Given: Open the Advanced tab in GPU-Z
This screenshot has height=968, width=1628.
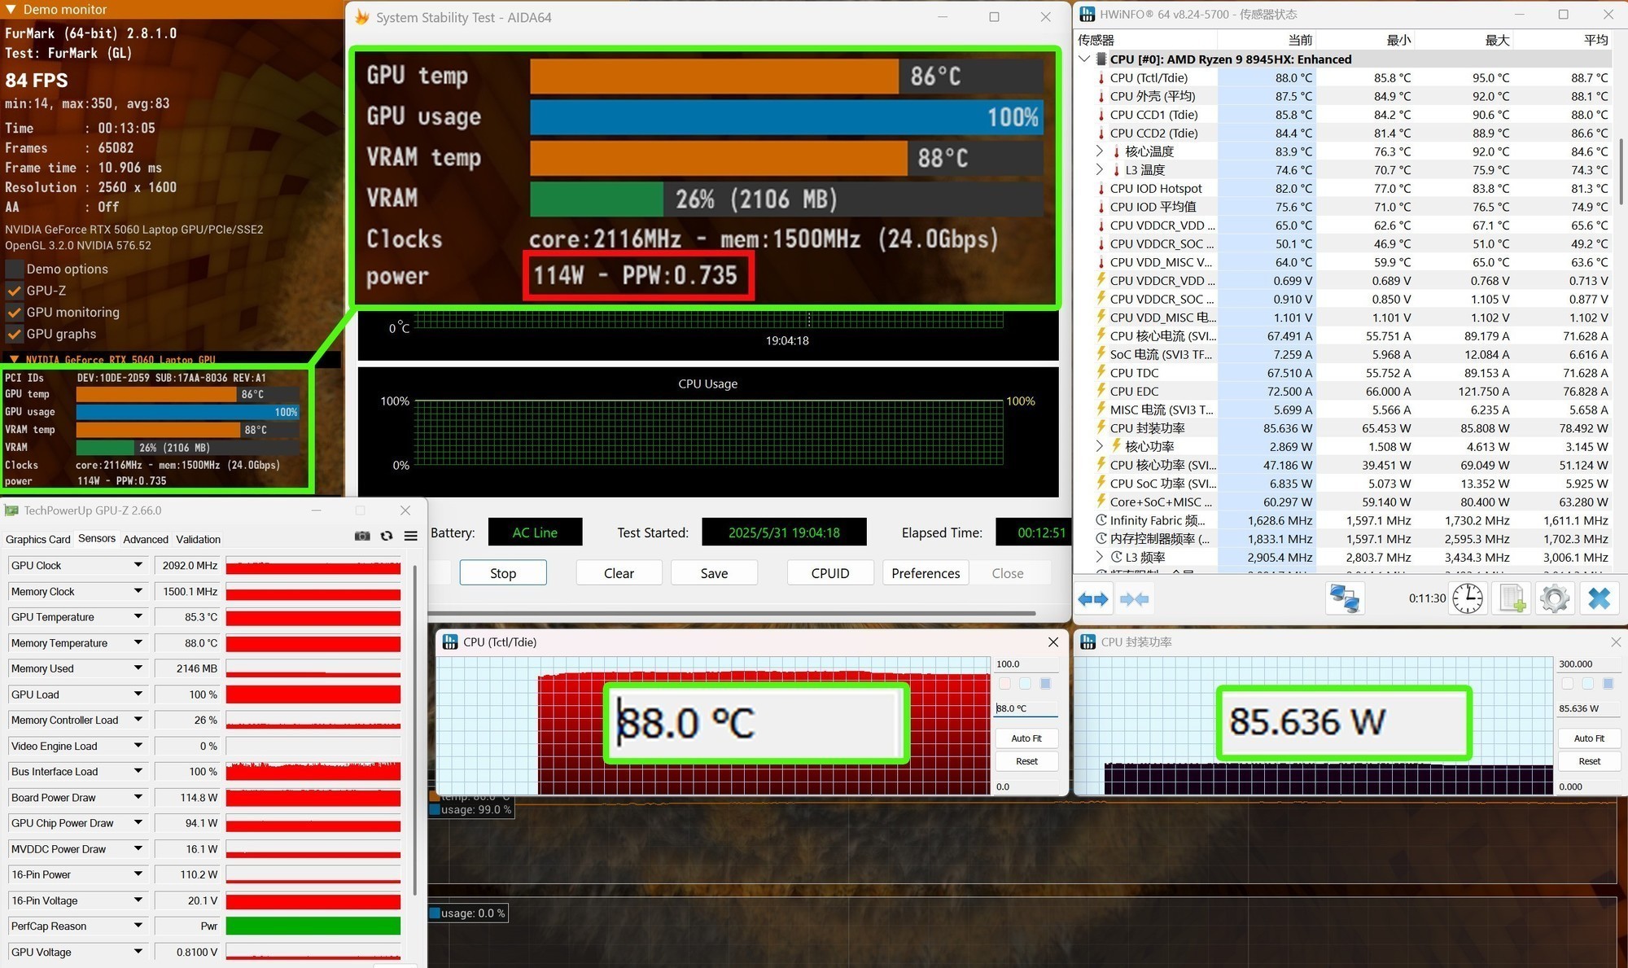Looking at the screenshot, I should coord(146,539).
